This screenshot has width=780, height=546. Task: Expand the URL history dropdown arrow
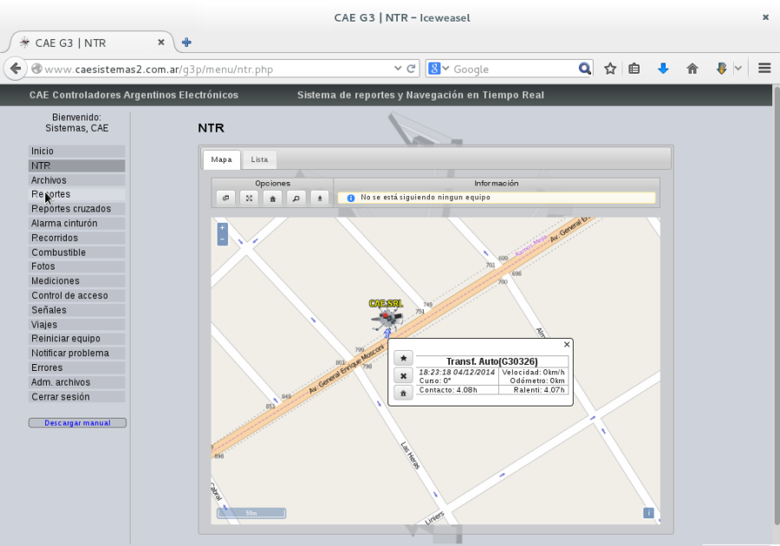(x=398, y=68)
